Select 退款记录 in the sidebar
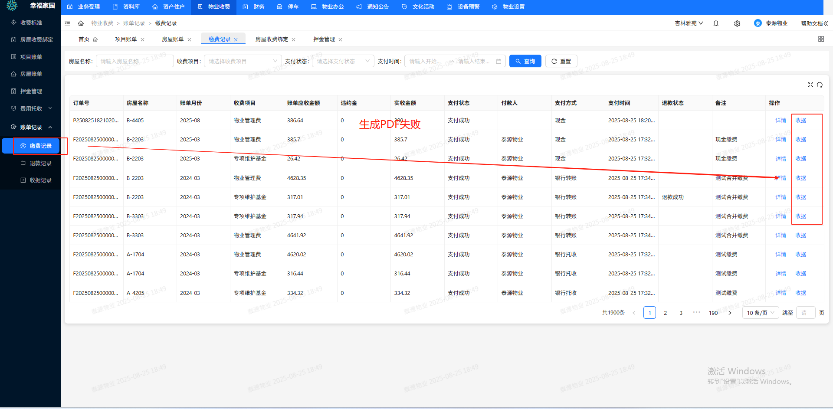 click(x=40, y=164)
